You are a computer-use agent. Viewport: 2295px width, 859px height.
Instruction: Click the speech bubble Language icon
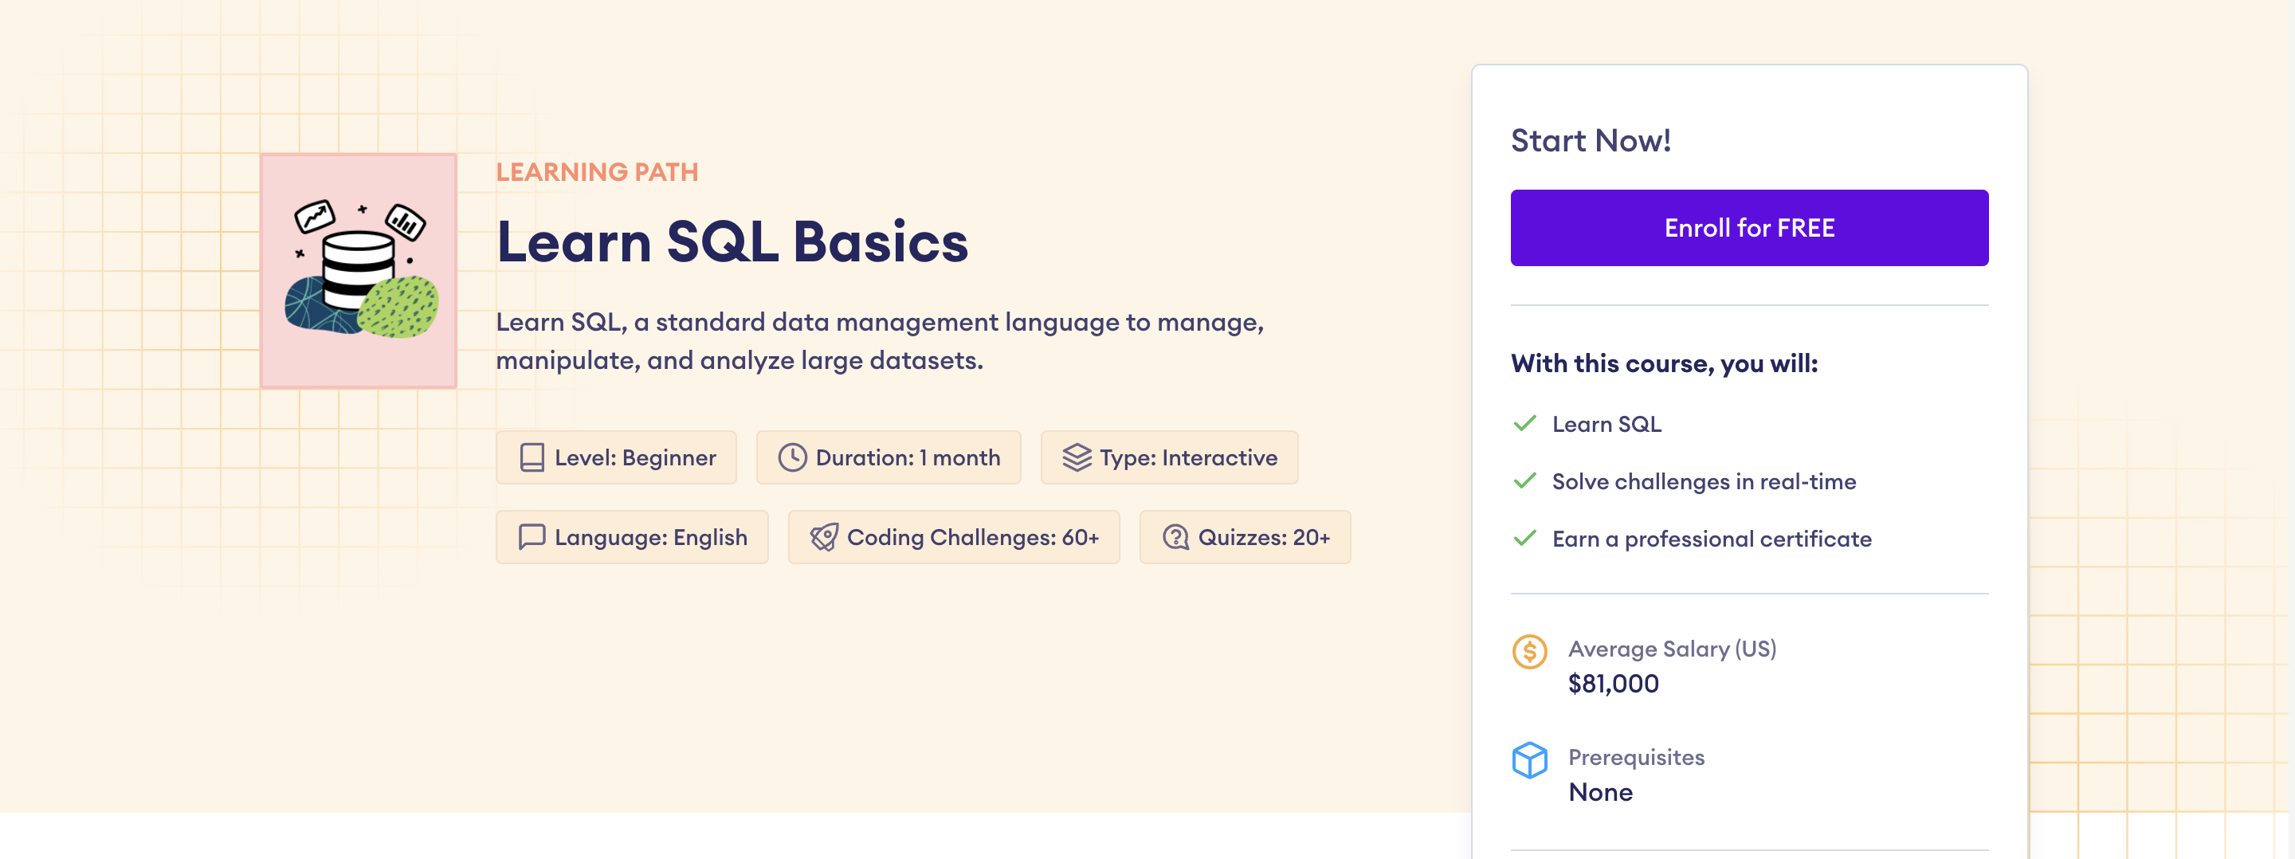(532, 537)
